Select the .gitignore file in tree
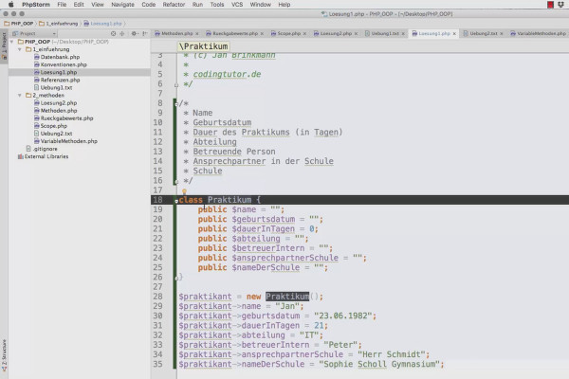 tap(45, 149)
